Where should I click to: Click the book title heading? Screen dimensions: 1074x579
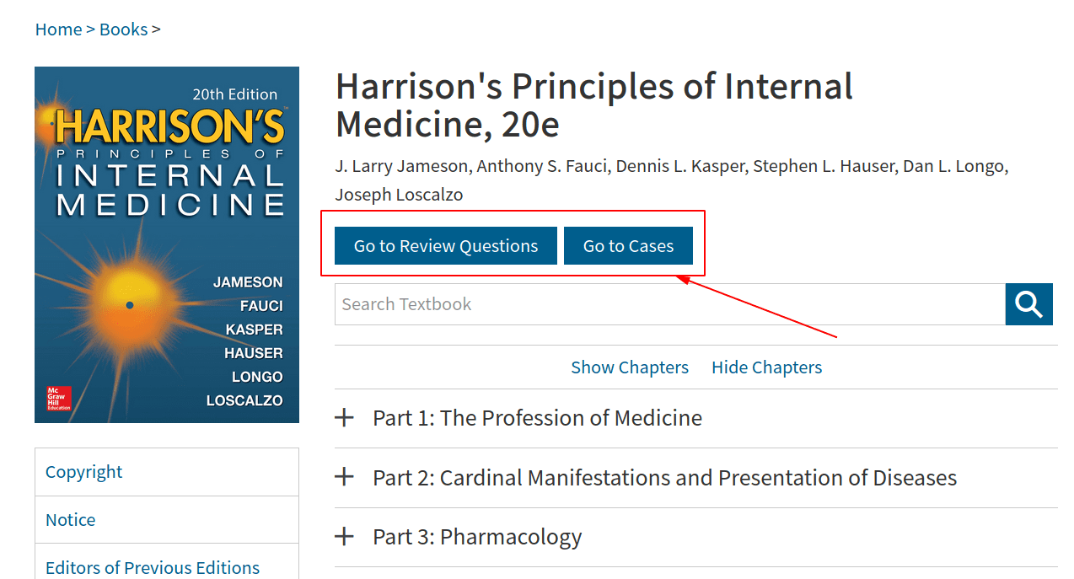point(594,105)
